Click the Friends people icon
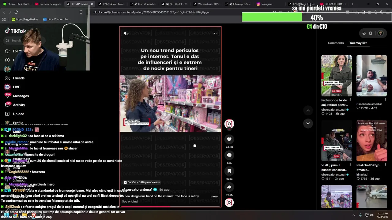392x220 pixels. (x=7, y=78)
